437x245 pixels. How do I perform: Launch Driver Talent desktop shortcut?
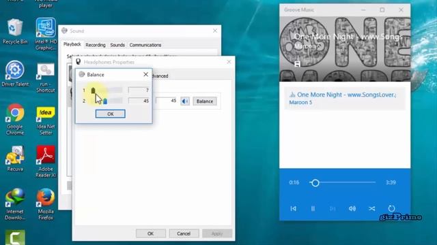(x=15, y=73)
